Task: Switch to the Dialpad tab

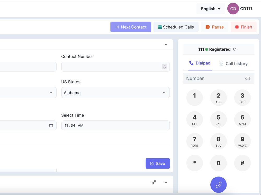Action: [x=200, y=63]
